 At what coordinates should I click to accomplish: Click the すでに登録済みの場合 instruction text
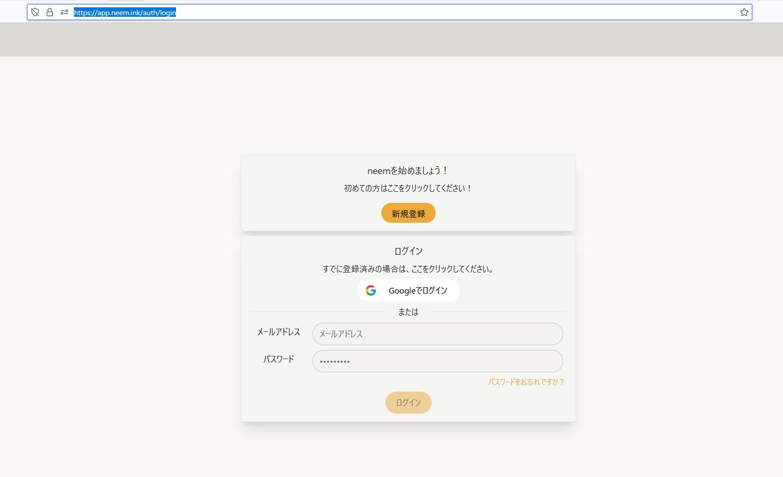pos(408,269)
